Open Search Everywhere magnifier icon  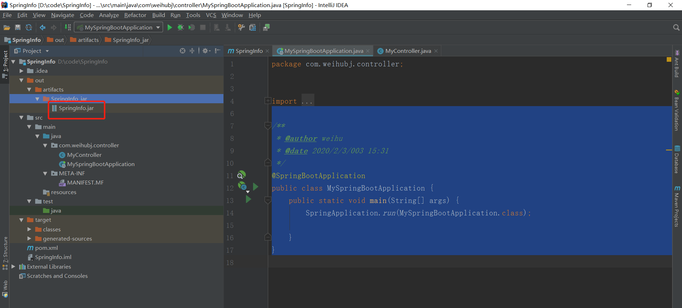pyautogui.click(x=676, y=28)
